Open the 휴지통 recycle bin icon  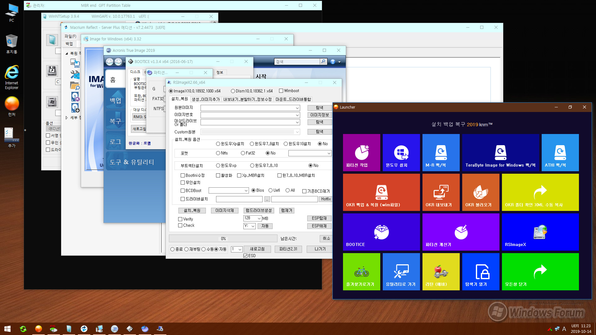tap(11, 44)
